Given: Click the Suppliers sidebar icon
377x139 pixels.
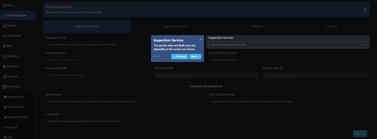Looking at the screenshot, I should point(4,56).
